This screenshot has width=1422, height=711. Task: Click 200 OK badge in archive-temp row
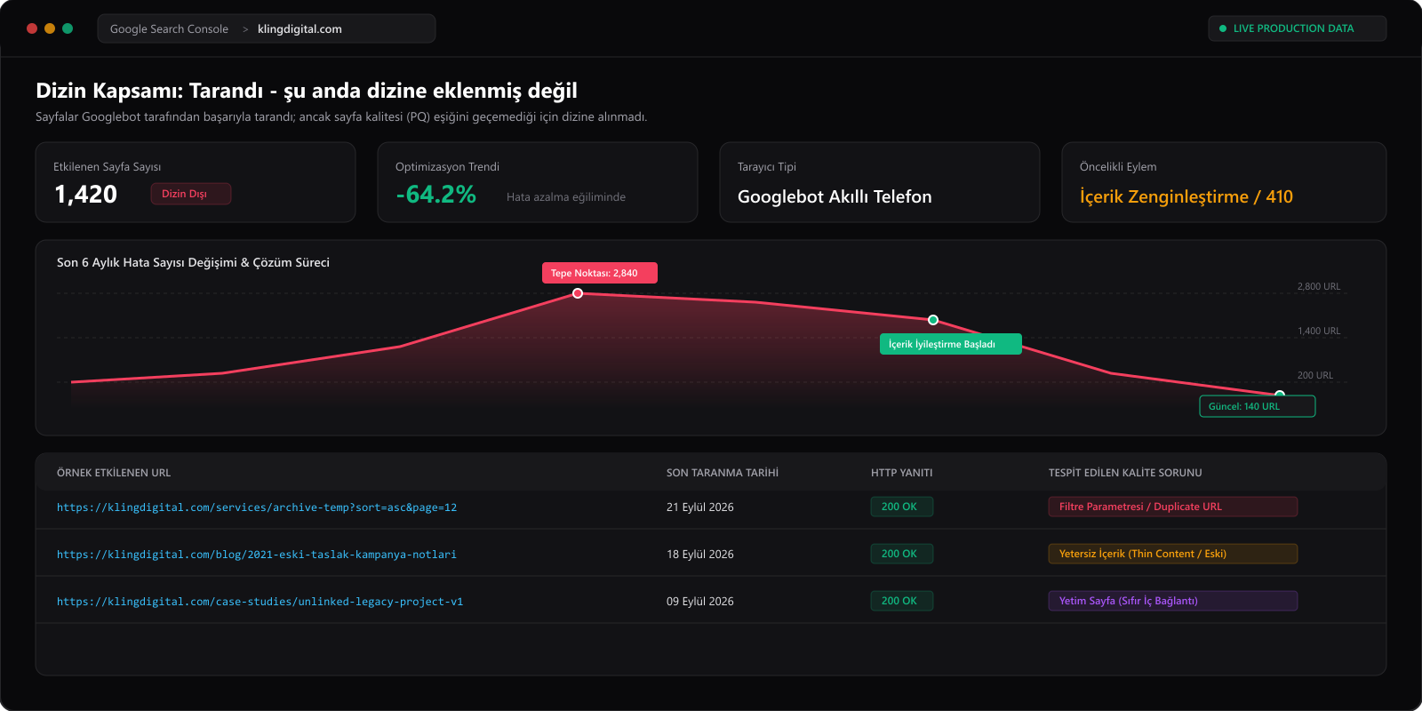902,507
